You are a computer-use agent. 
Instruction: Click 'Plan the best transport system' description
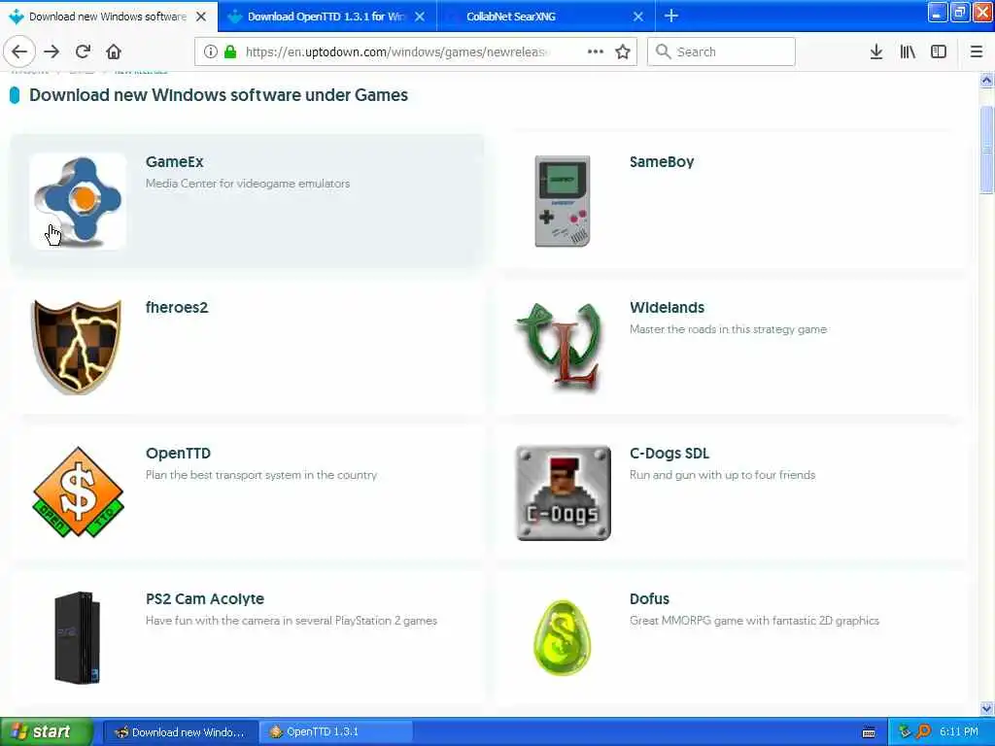click(x=260, y=475)
